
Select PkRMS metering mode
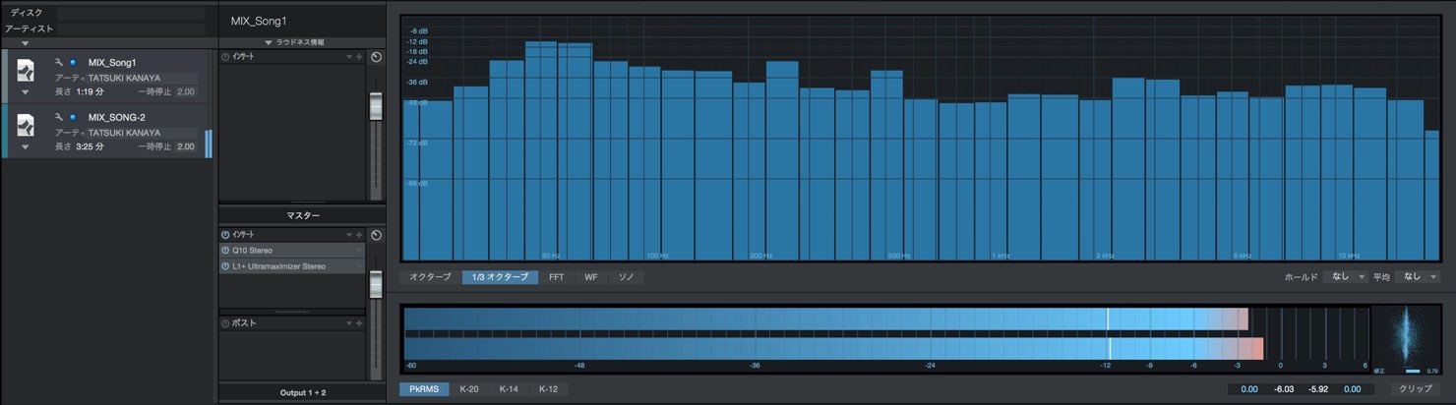pyautogui.click(x=424, y=389)
